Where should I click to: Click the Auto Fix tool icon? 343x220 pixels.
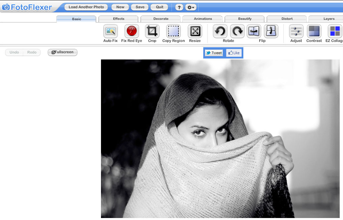(x=111, y=31)
